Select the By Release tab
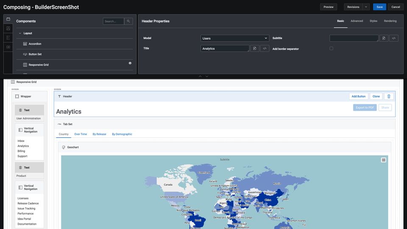 click(x=99, y=134)
